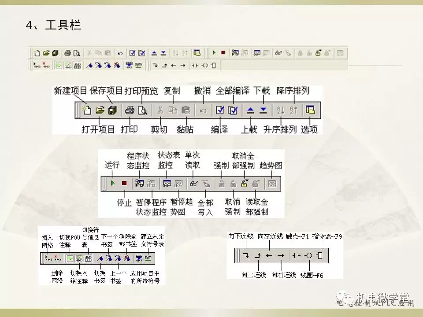Select the 线圈 F6 coil icon, labeled toolbar
Screen dimensions: 423x317
(x=309, y=255)
